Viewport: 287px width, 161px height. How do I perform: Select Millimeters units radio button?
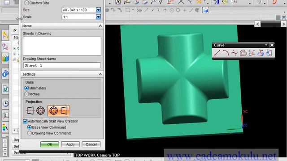pyautogui.click(x=26, y=88)
